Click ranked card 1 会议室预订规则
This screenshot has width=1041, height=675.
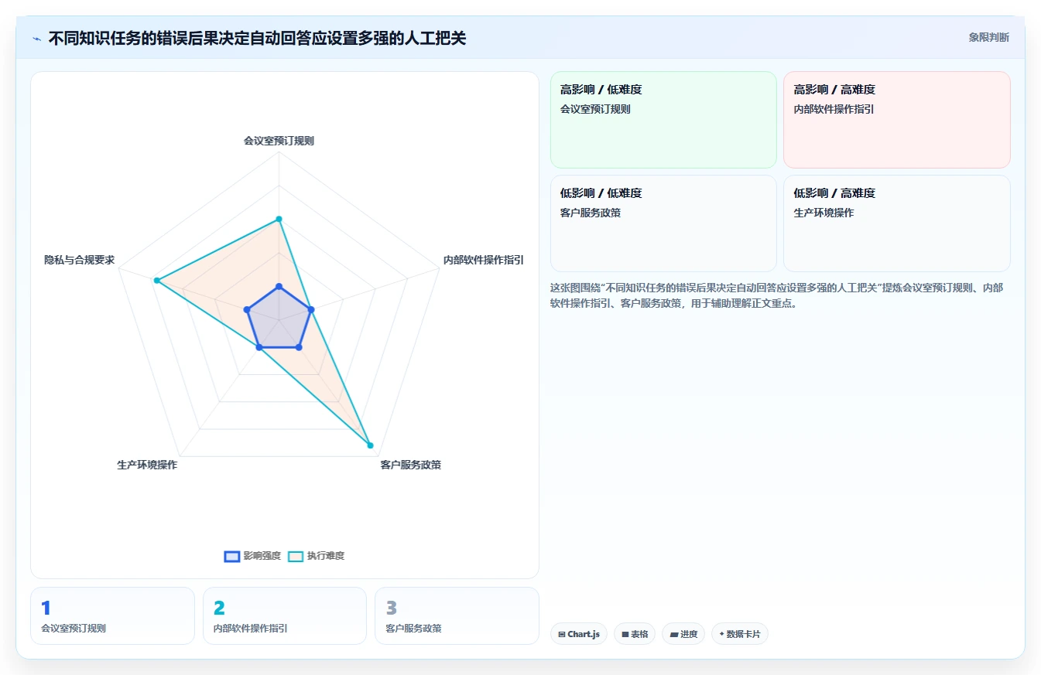(112, 615)
